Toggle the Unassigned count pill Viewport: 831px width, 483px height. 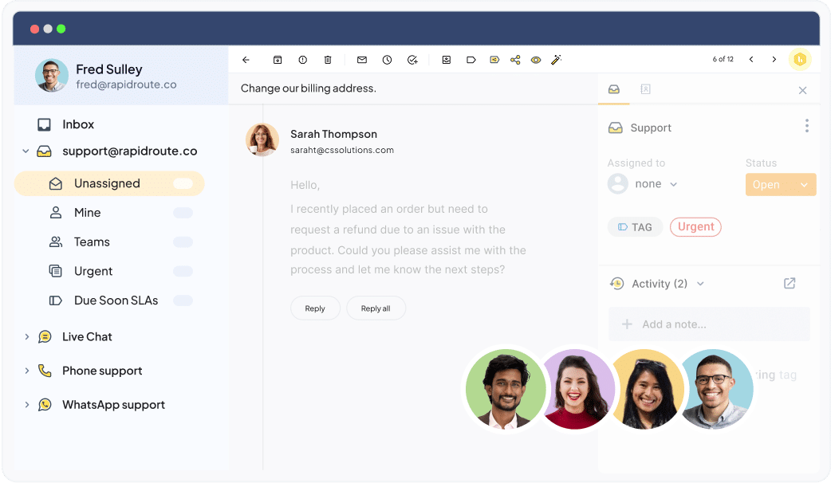[183, 183]
